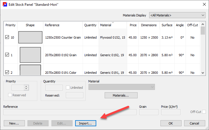Open the Material combo box
Screen dimensions: 209x130
pos(122,87)
